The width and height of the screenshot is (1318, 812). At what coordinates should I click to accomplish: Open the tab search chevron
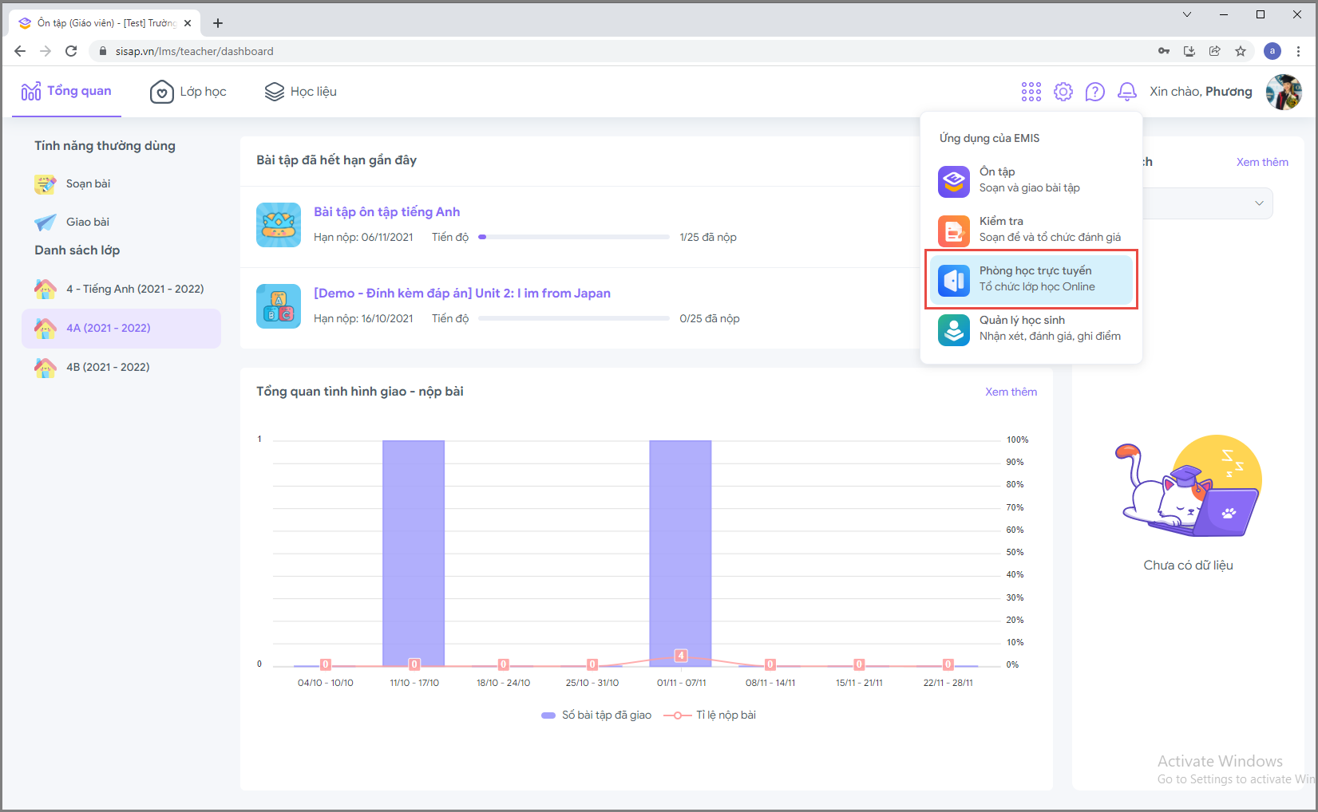click(1187, 14)
